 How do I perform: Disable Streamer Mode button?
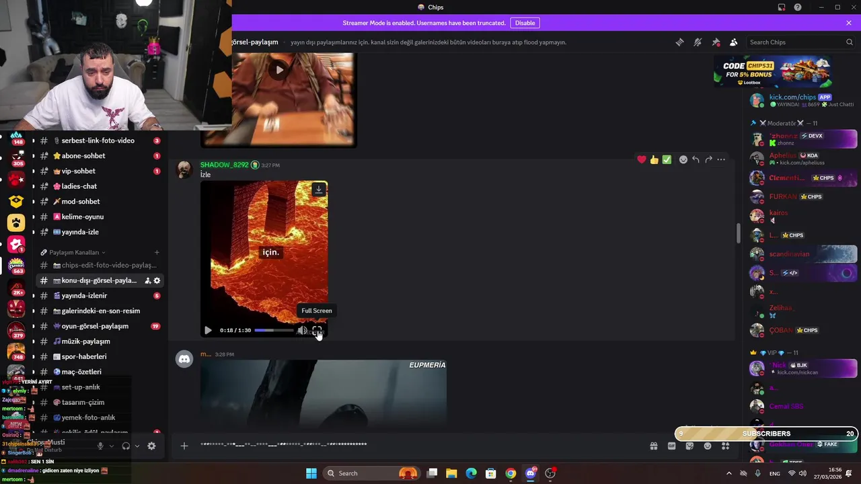525,23
